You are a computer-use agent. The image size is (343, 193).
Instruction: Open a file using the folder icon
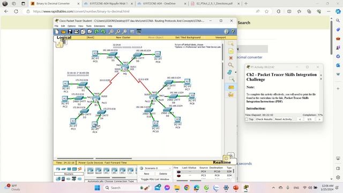[63, 32]
